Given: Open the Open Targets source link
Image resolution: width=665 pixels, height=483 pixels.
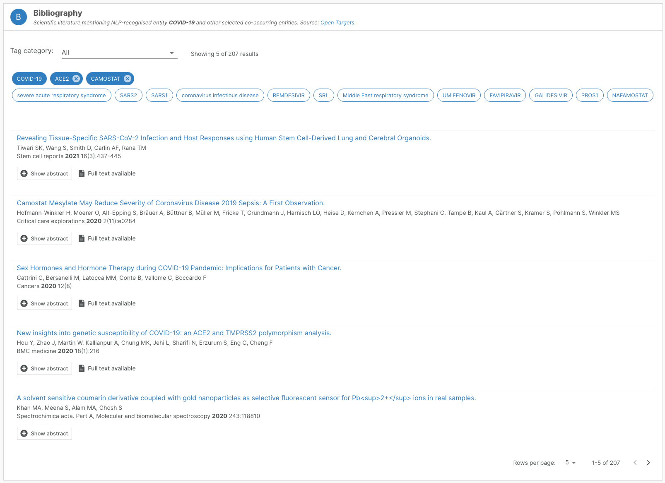Looking at the screenshot, I should tap(337, 23).
